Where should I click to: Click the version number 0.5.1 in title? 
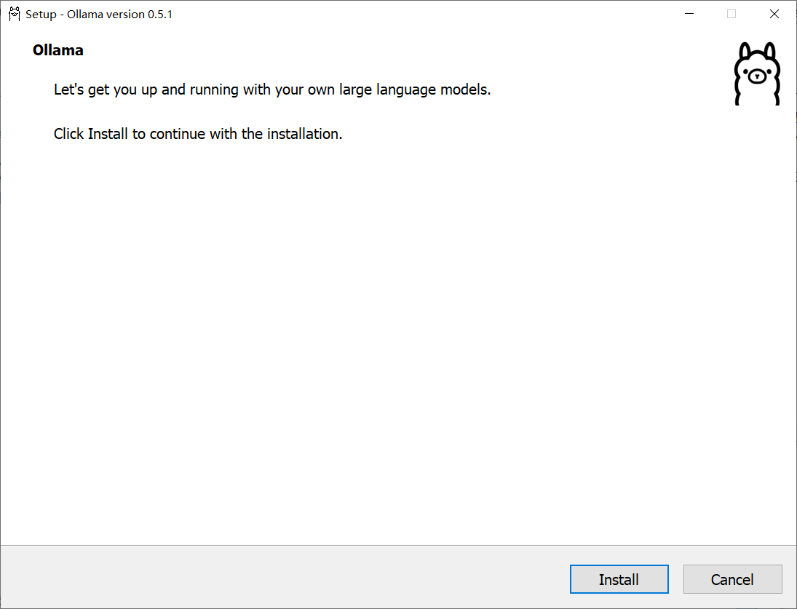tap(160, 15)
